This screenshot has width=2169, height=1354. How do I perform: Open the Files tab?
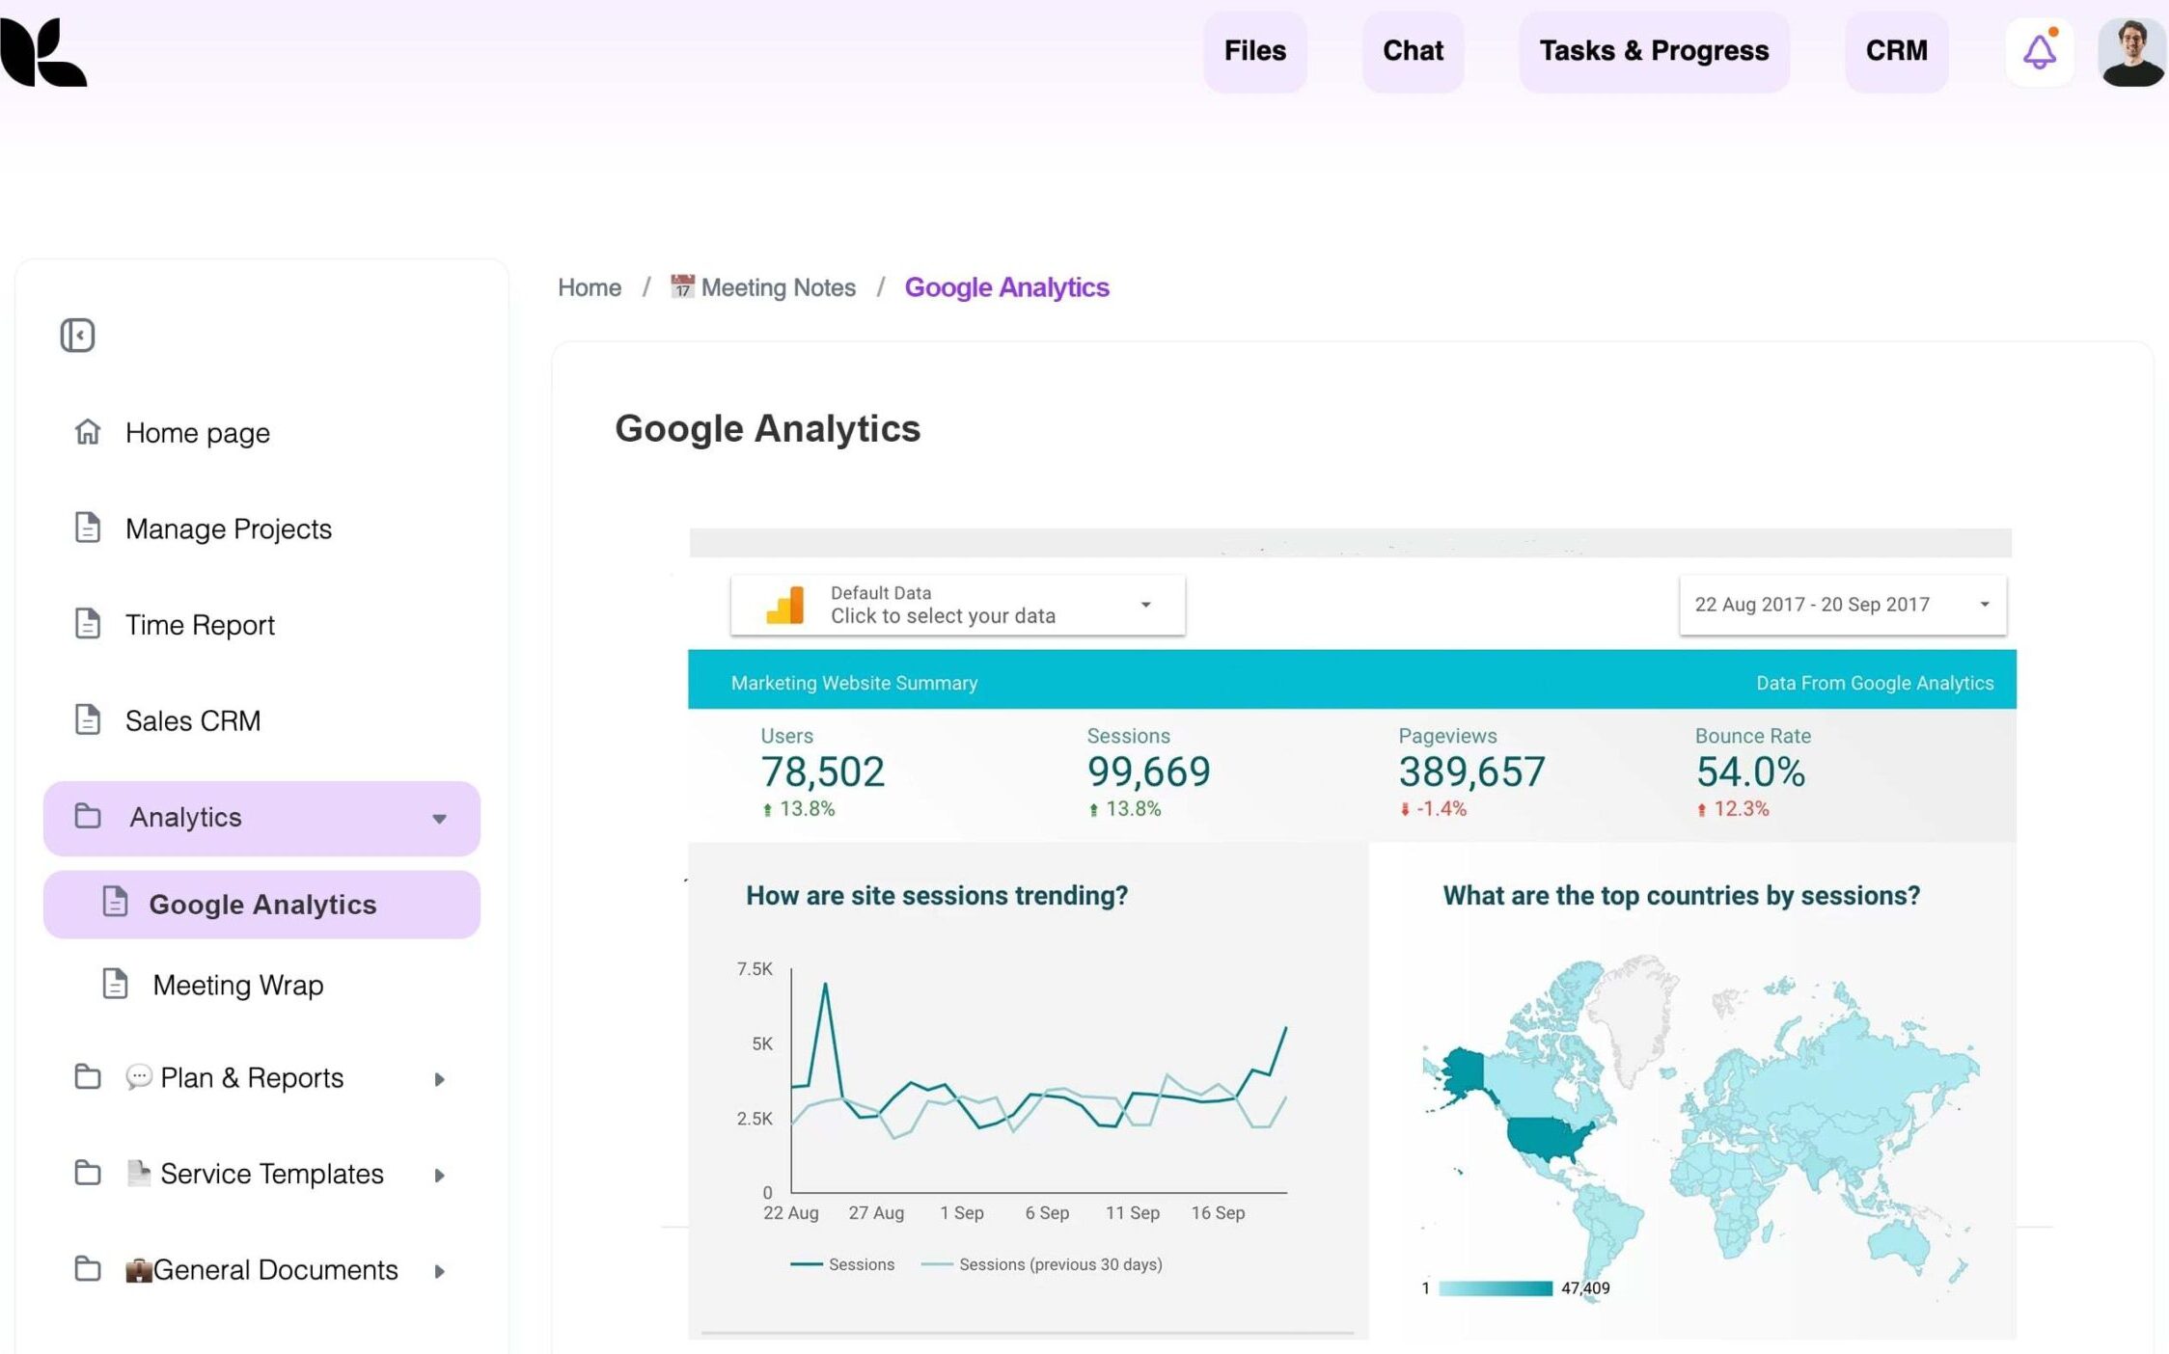(x=1255, y=51)
